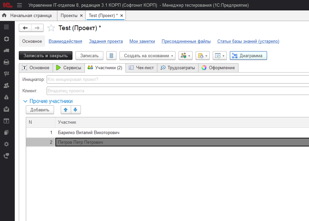309x221 pixels.
Task: Open the main hamburger menu in title bar
Action: pyautogui.click(x=19, y=5)
